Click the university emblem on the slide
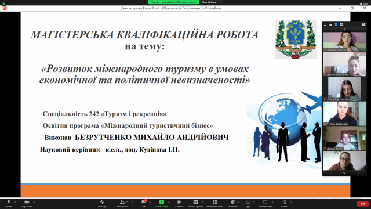 coord(296,39)
